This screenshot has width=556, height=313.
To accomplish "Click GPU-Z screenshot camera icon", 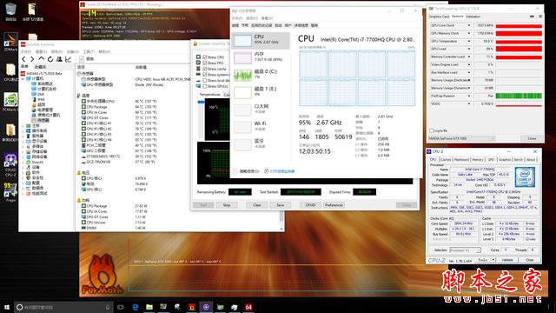I will (x=532, y=17).
